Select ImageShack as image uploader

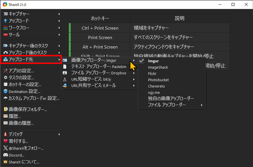tap(158, 67)
